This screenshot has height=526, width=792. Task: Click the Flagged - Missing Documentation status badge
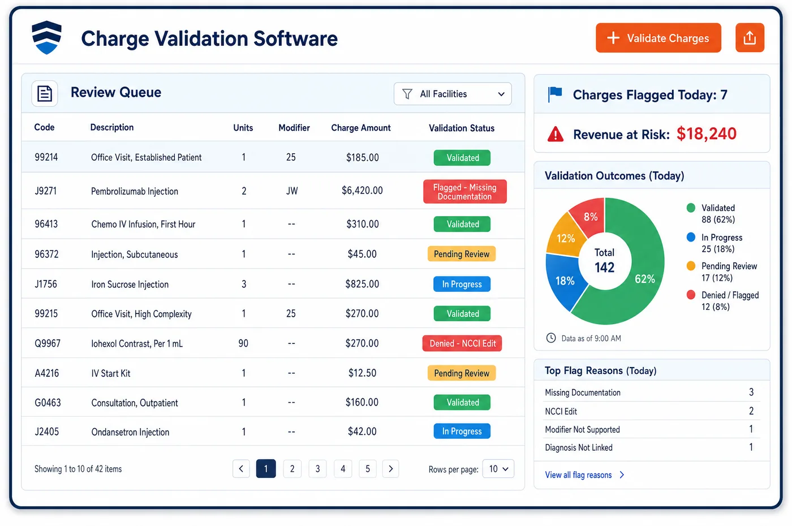tap(465, 191)
